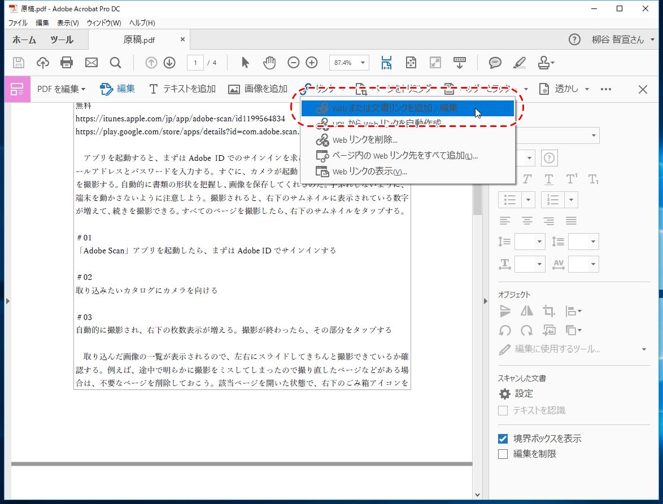Uncheck the 境界ボックスを表示 checkbox
Screen dimensions: 663x504
tap(503, 439)
